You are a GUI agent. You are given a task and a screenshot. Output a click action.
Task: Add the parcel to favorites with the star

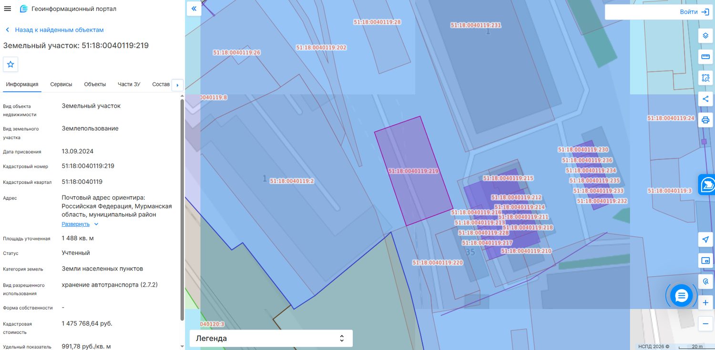10,64
